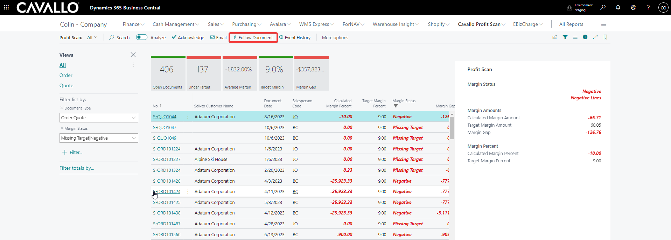Open the notifications bell

coord(618,7)
